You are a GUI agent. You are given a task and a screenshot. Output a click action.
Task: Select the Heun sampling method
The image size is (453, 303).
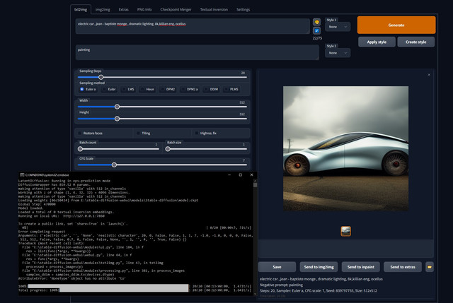(x=147, y=90)
